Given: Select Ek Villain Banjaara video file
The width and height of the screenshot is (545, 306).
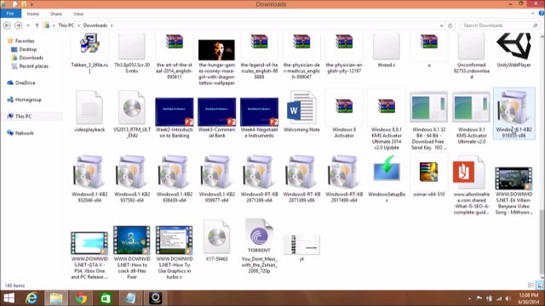Looking at the screenshot, I should [x=513, y=190].
